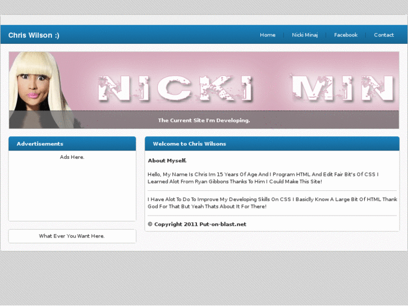408x306 pixels.
Task: Click the 'Ads Here.' text
Action: [x=72, y=157]
